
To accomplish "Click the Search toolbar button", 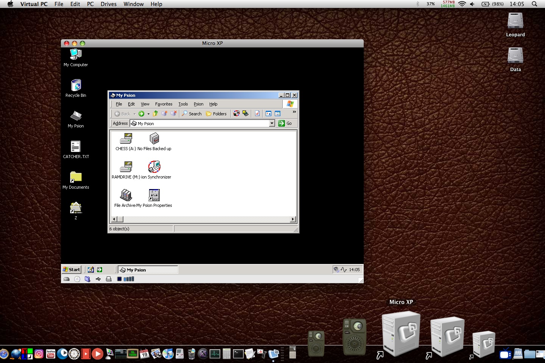I will (x=192, y=114).
